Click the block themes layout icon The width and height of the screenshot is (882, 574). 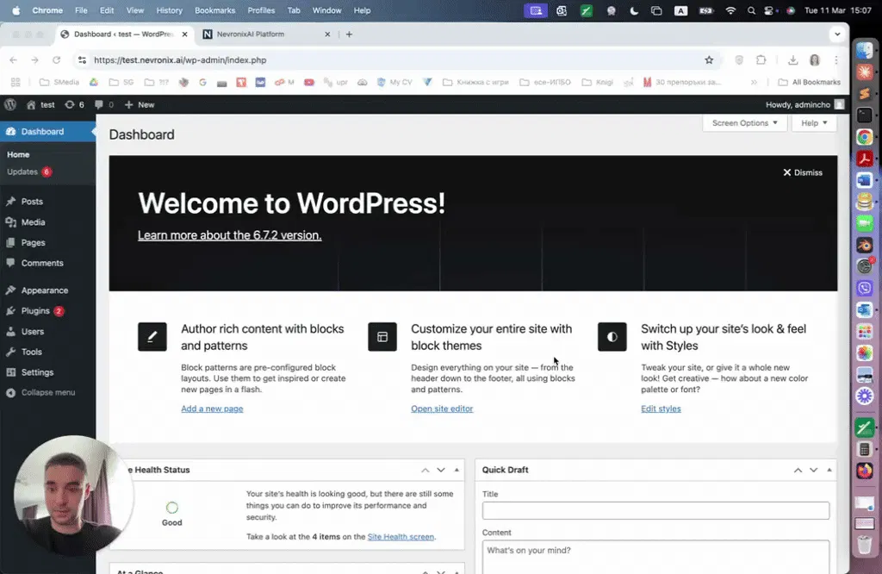[x=382, y=336]
